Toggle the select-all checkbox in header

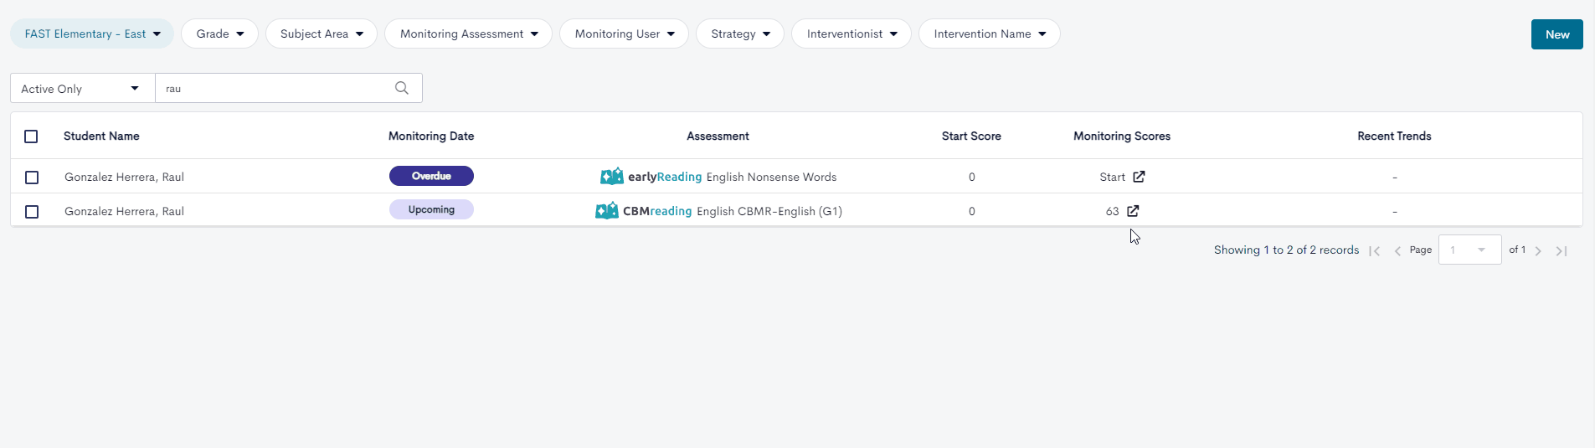pos(31,136)
